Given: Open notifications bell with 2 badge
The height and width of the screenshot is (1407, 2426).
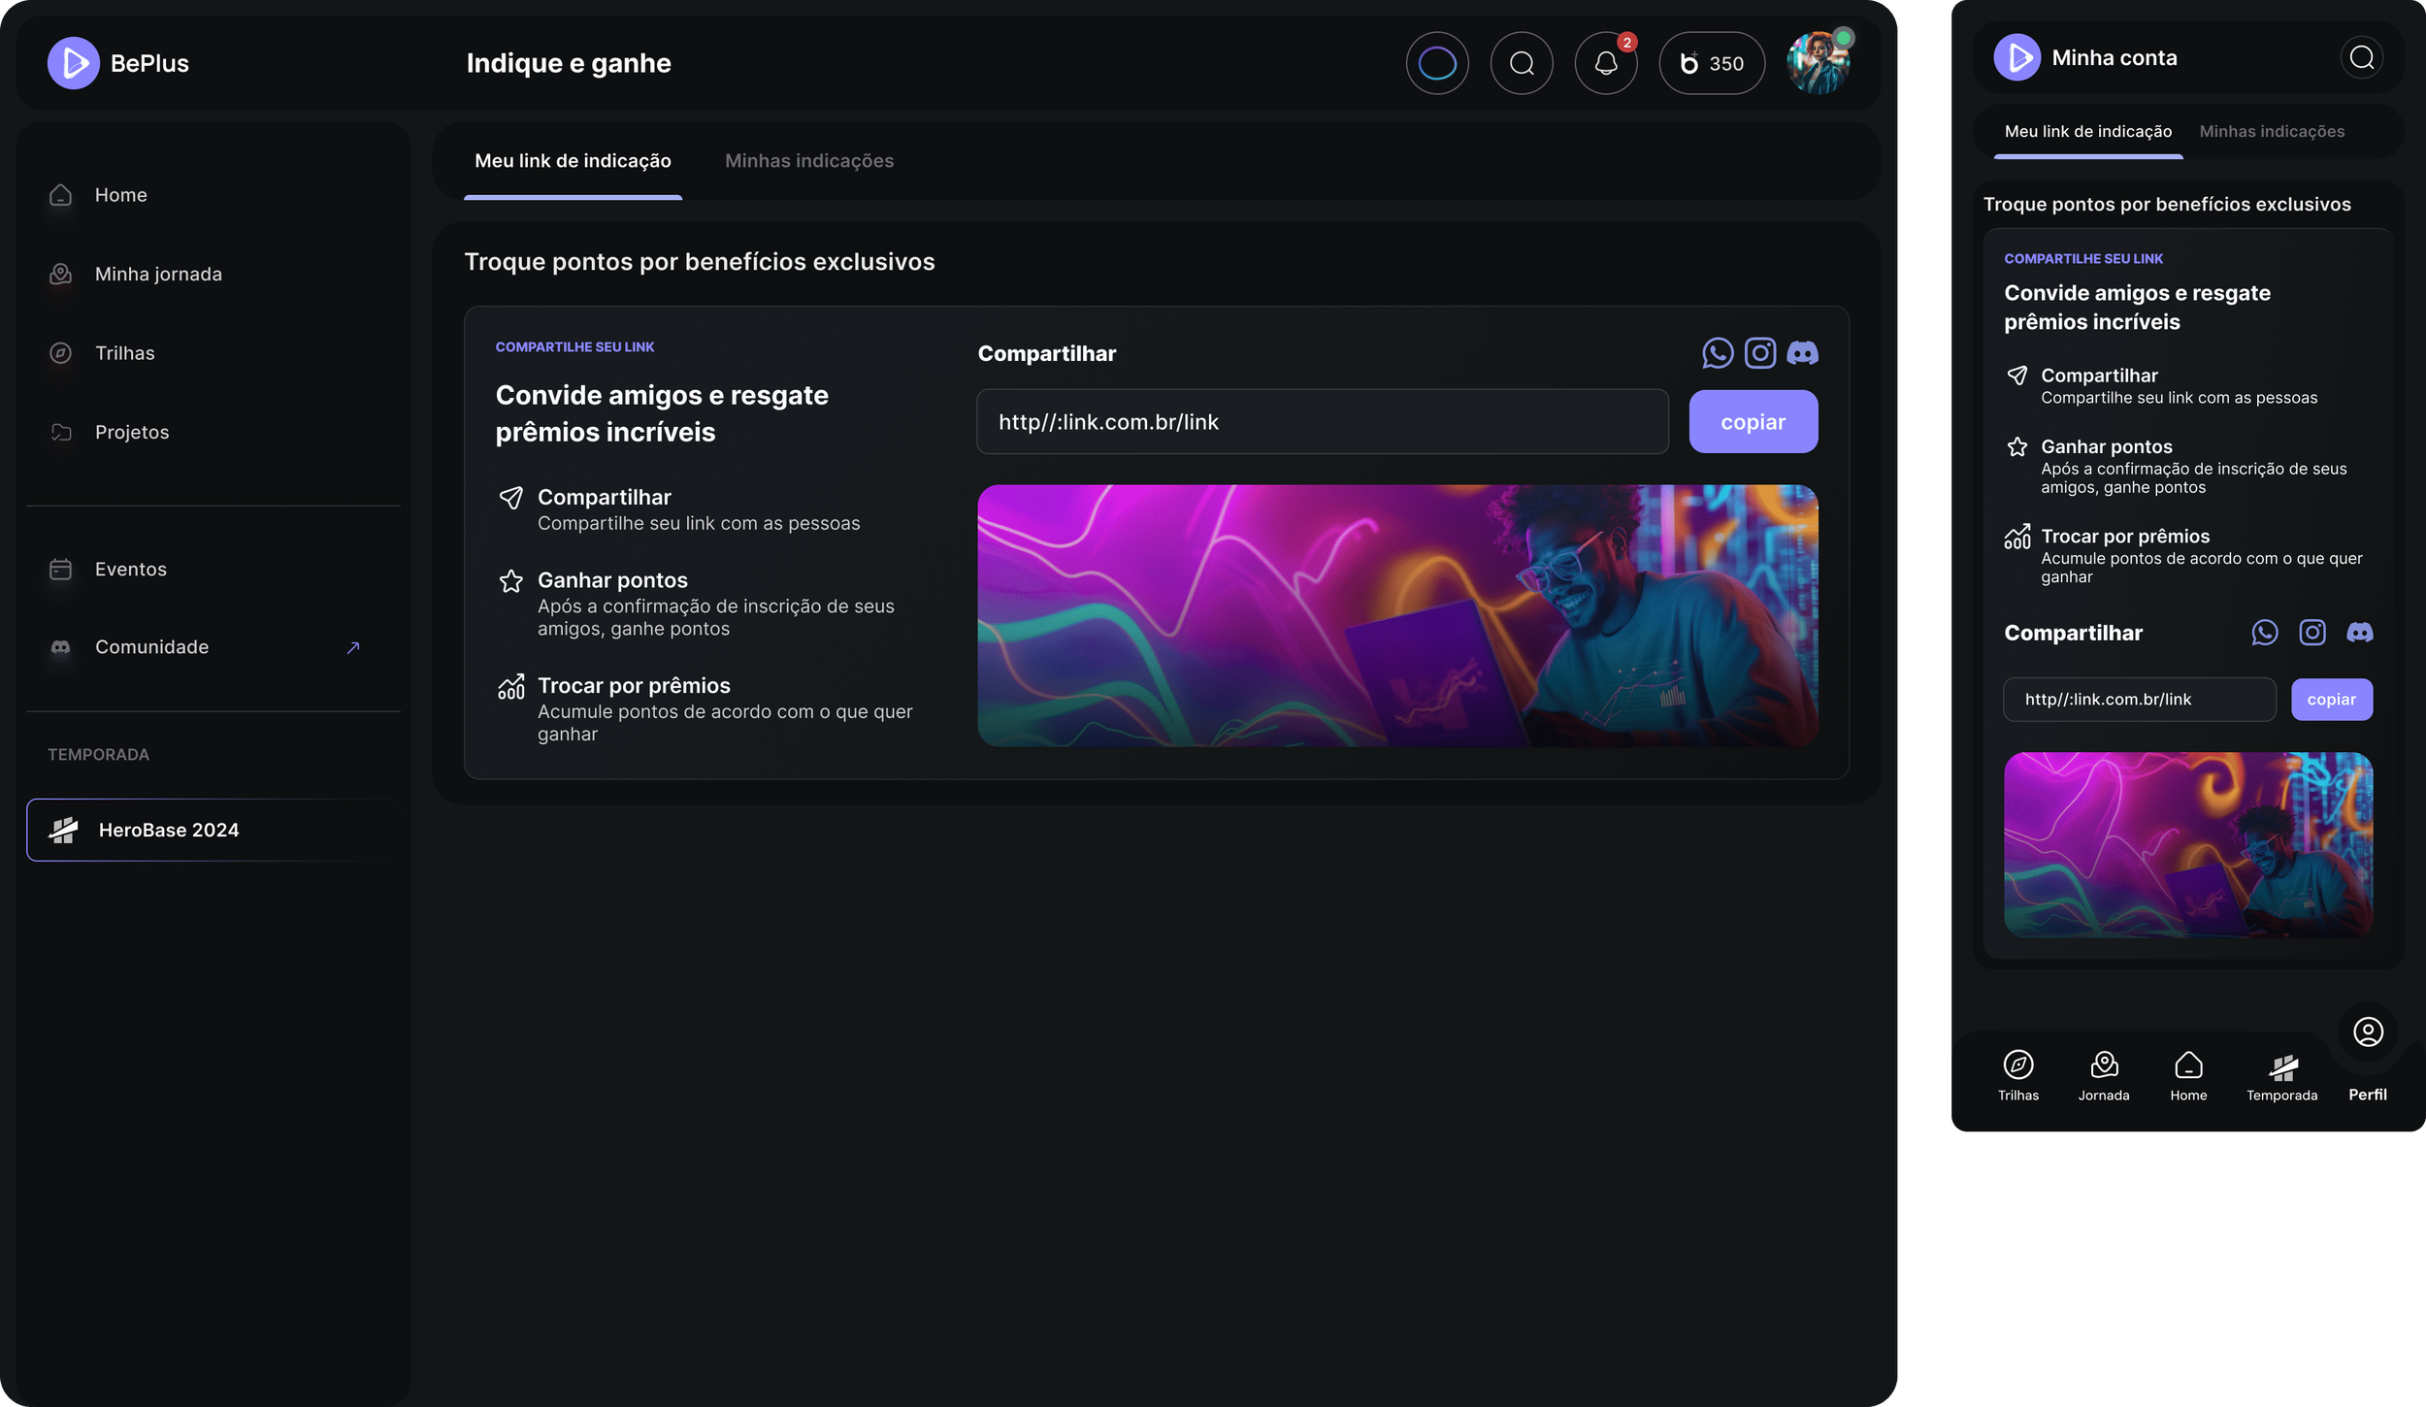Looking at the screenshot, I should (x=1606, y=63).
